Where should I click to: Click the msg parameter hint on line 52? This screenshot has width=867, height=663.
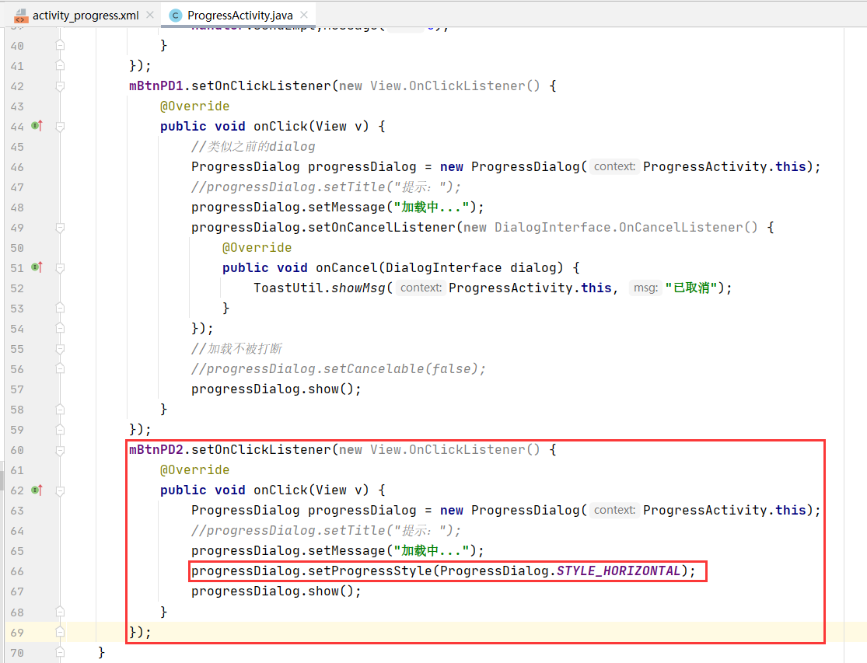tap(645, 288)
